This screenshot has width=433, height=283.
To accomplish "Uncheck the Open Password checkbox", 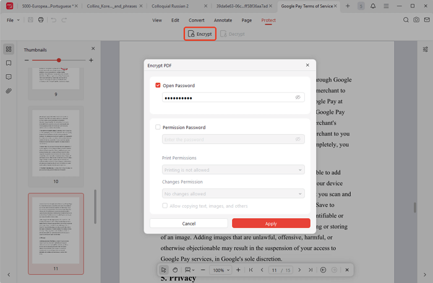I will [x=158, y=85].
